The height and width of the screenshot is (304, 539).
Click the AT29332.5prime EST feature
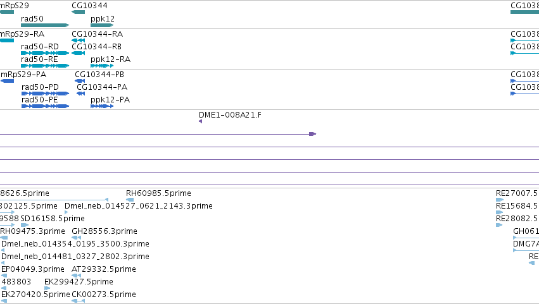coord(76,275)
